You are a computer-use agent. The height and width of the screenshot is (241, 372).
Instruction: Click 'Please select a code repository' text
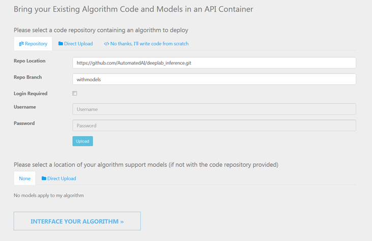click(101, 30)
